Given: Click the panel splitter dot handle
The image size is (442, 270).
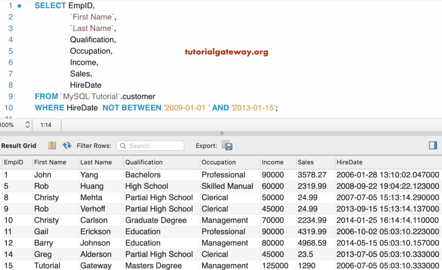Looking at the screenshot, I should click(222, 133).
